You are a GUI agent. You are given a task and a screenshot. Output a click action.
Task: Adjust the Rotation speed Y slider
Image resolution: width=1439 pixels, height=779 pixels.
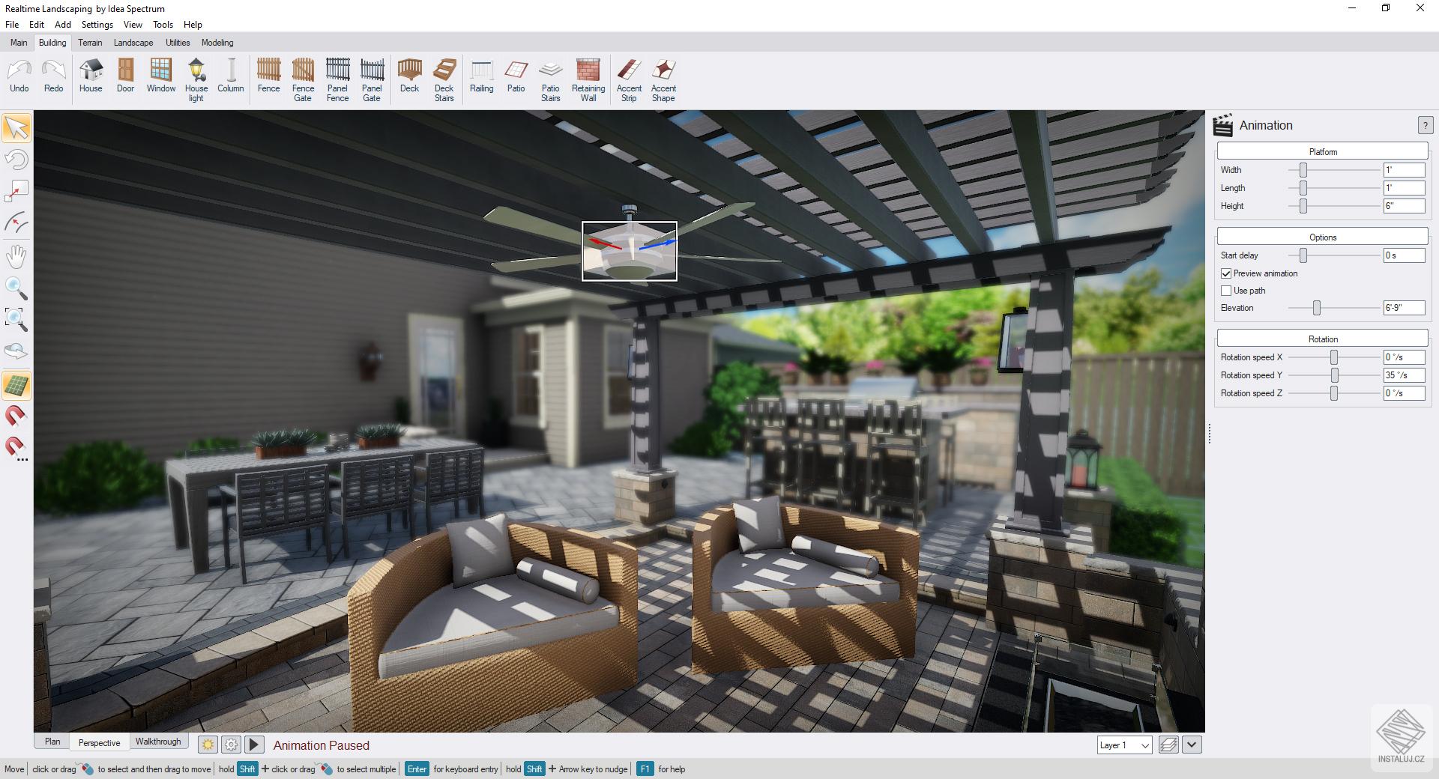tap(1334, 375)
